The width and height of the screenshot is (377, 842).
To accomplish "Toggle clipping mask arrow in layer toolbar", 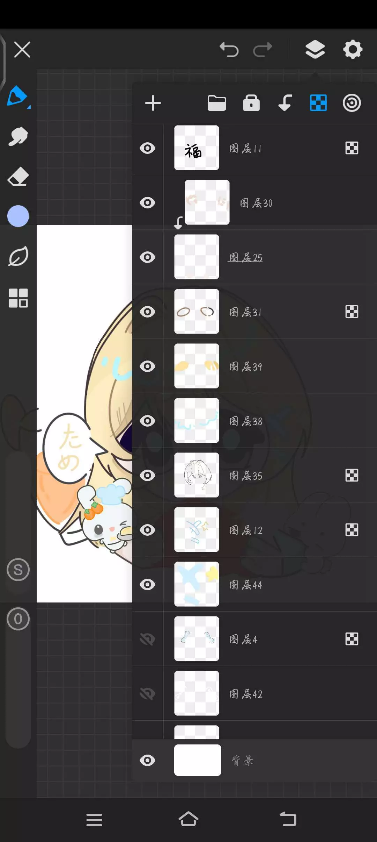I will [x=285, y=103].
